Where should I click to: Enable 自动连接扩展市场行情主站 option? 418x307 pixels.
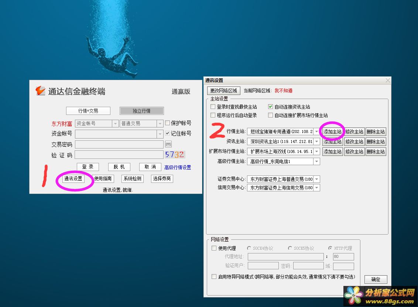[270, 115]
